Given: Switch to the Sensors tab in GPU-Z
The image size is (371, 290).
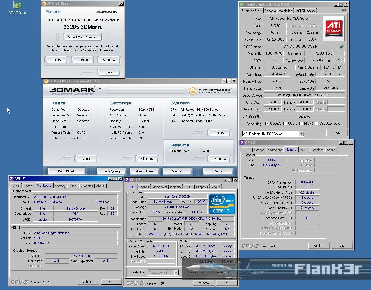Looking at the screenshot, I should click(270, 11).
